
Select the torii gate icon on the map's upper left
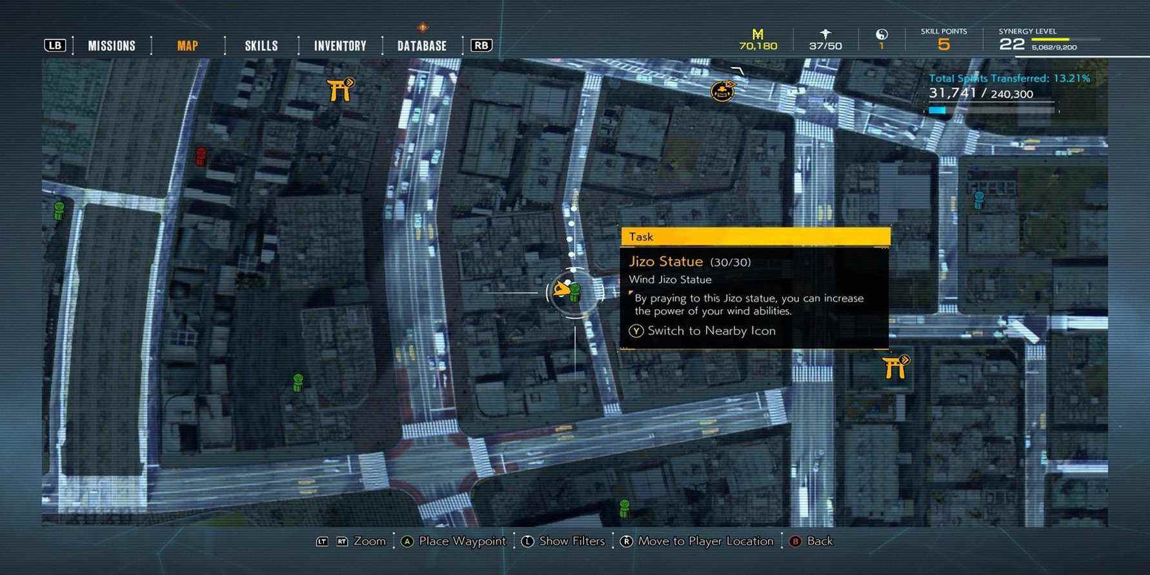pyautogui.click(x=341, y=90)
